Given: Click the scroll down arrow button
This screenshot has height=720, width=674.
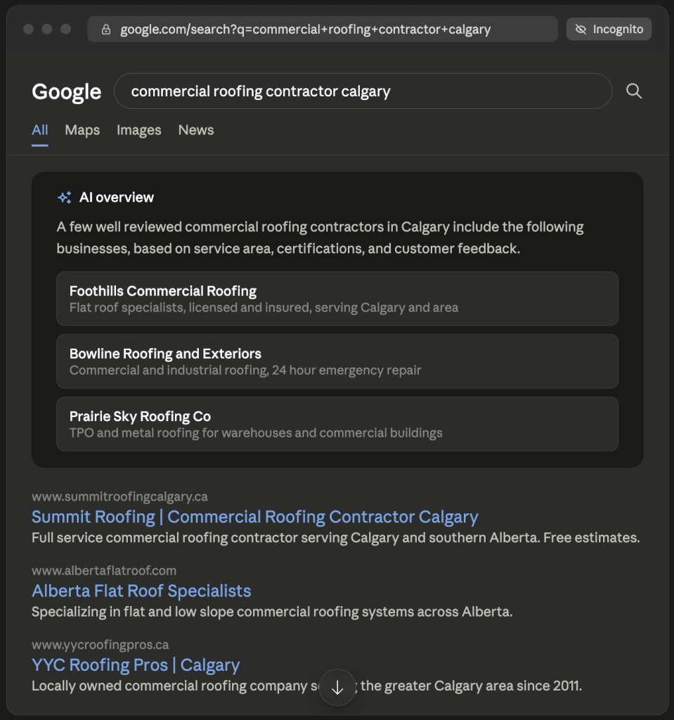Looking at the screenshot, I should pos(337,687).
